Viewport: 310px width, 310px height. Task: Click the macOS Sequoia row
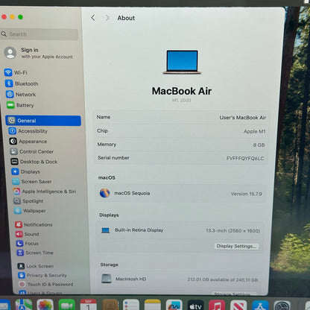click(x=180, y=193)
